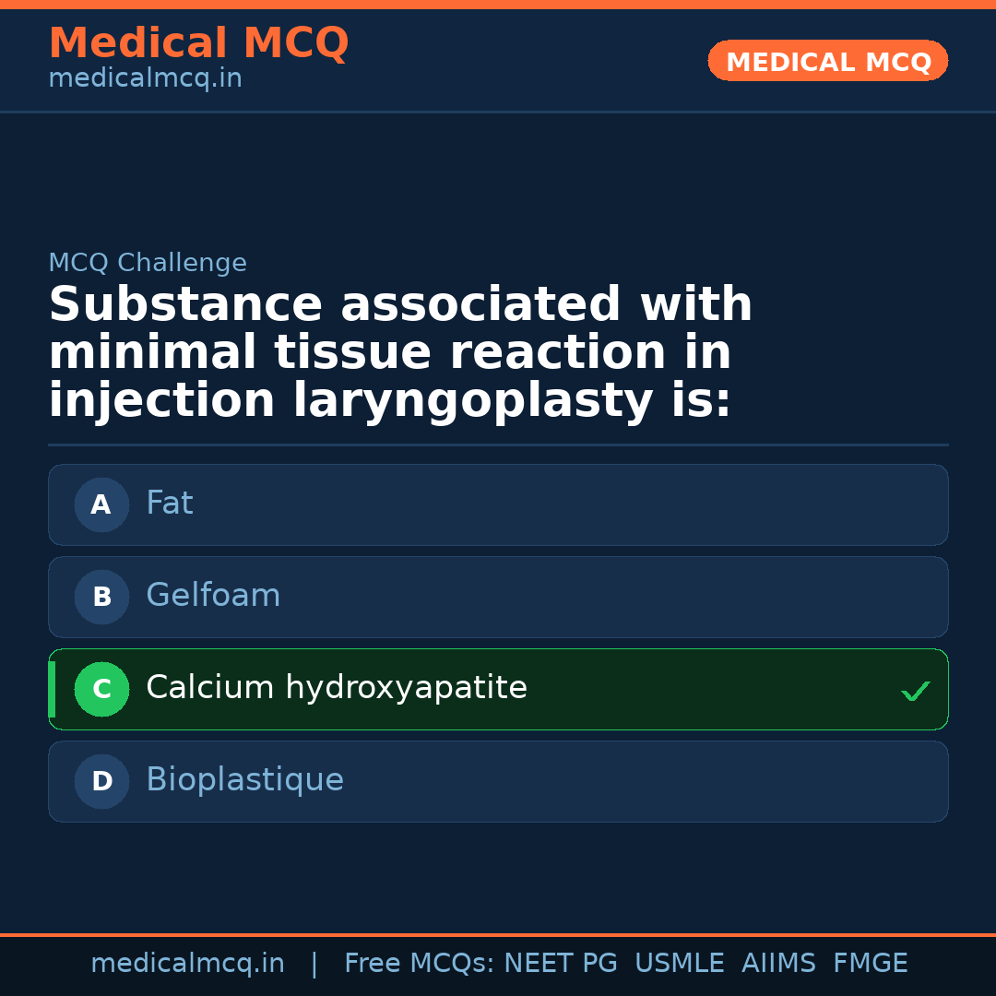996x996 pixels.
Task: Open the medicalmcq.in link in footer
Action: (x=187, y=964)
